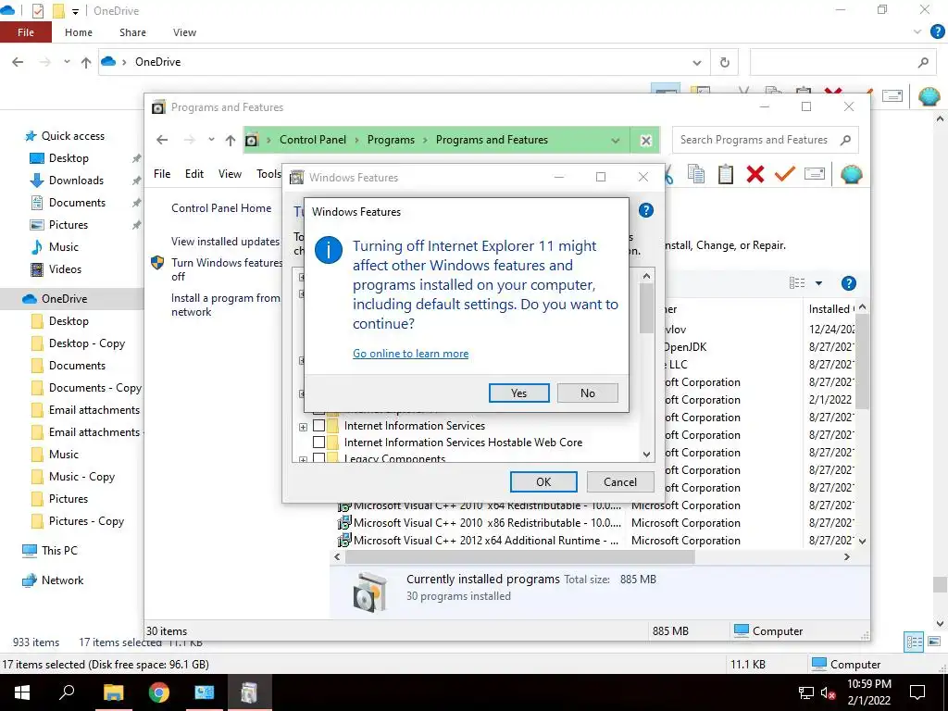Click the Up arrow in the OneDrive window

pos(86,62)
